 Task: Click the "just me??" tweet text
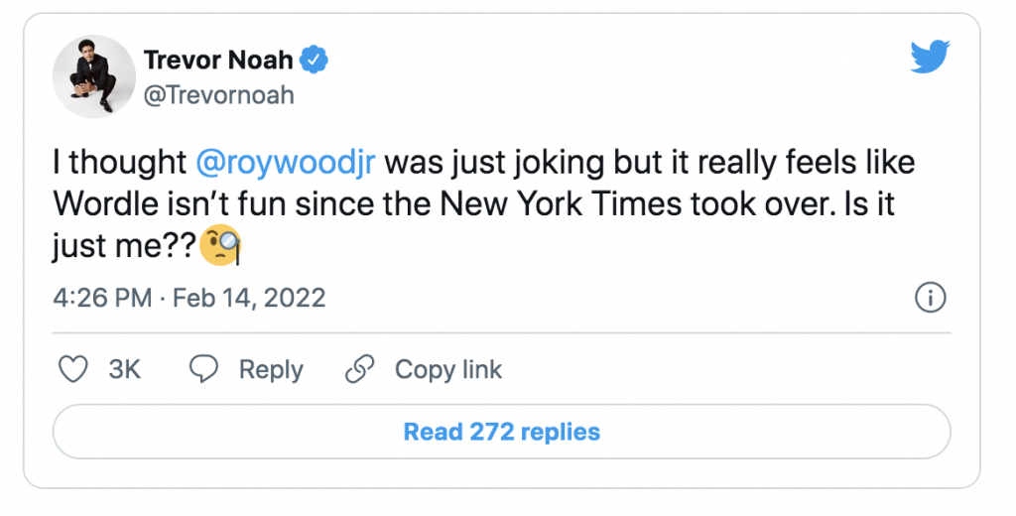pos(124,246)
